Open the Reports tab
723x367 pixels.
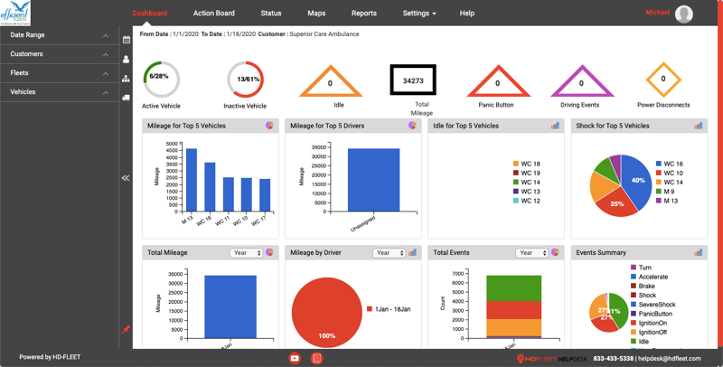[x=364, y=13]
